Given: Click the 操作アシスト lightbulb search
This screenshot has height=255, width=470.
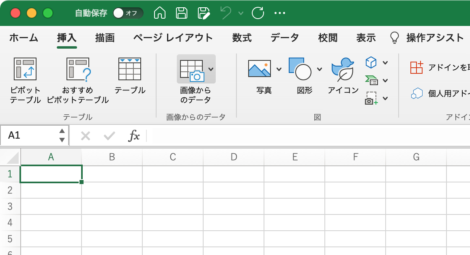Looking at the screenshot, I should coord(426,38).
